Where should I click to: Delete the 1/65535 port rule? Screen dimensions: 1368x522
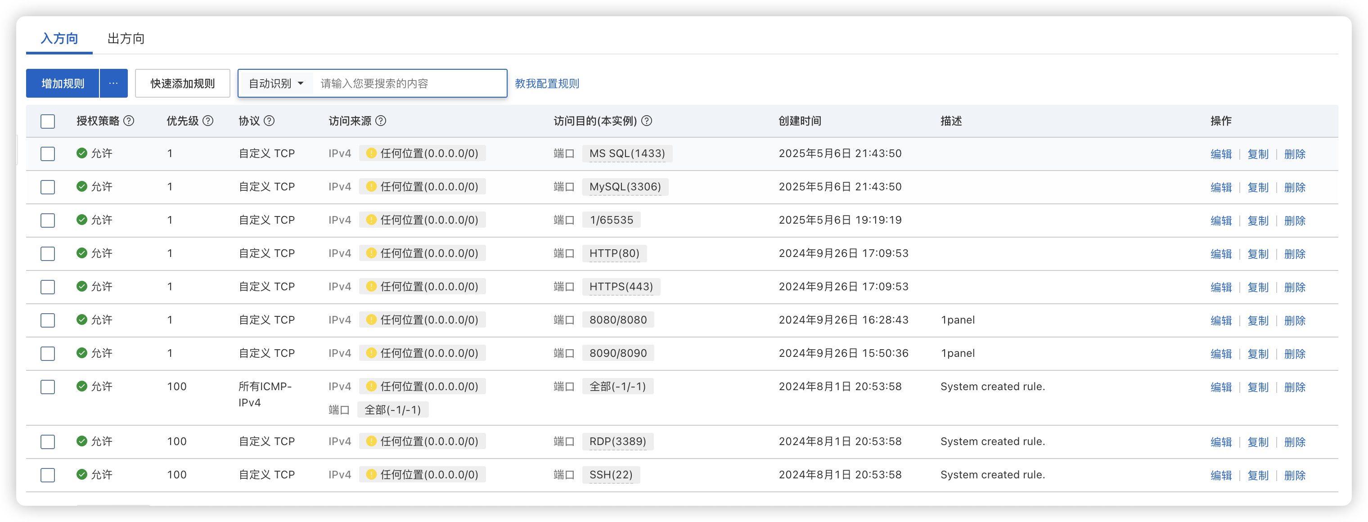point(1294,221)
